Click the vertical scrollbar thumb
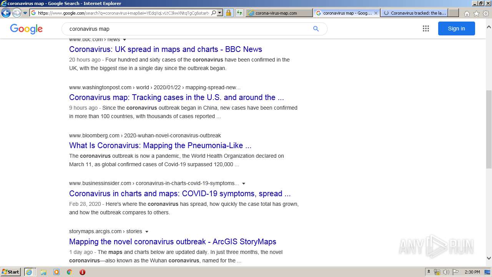This screenshot has height=277, width=492. [489, 129]
